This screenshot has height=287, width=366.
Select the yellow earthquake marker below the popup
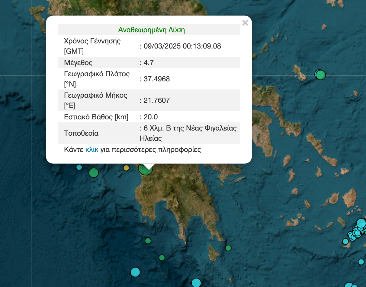pos(126,168)
